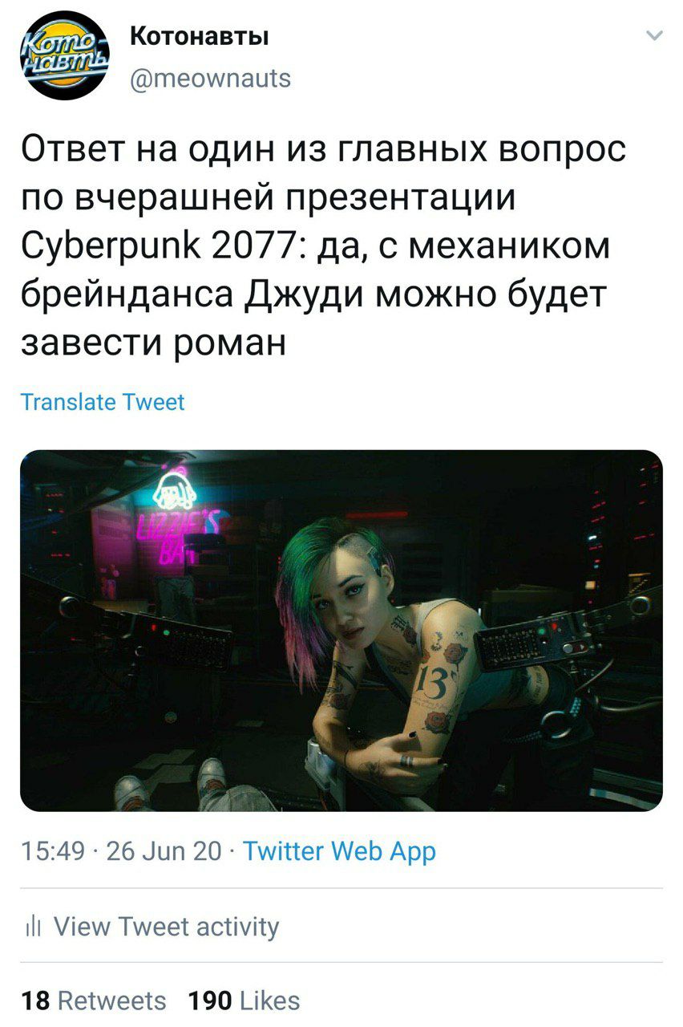Open the Котонавты display name
Viewport: 683px width, 1027px height.
click(198, 37)
